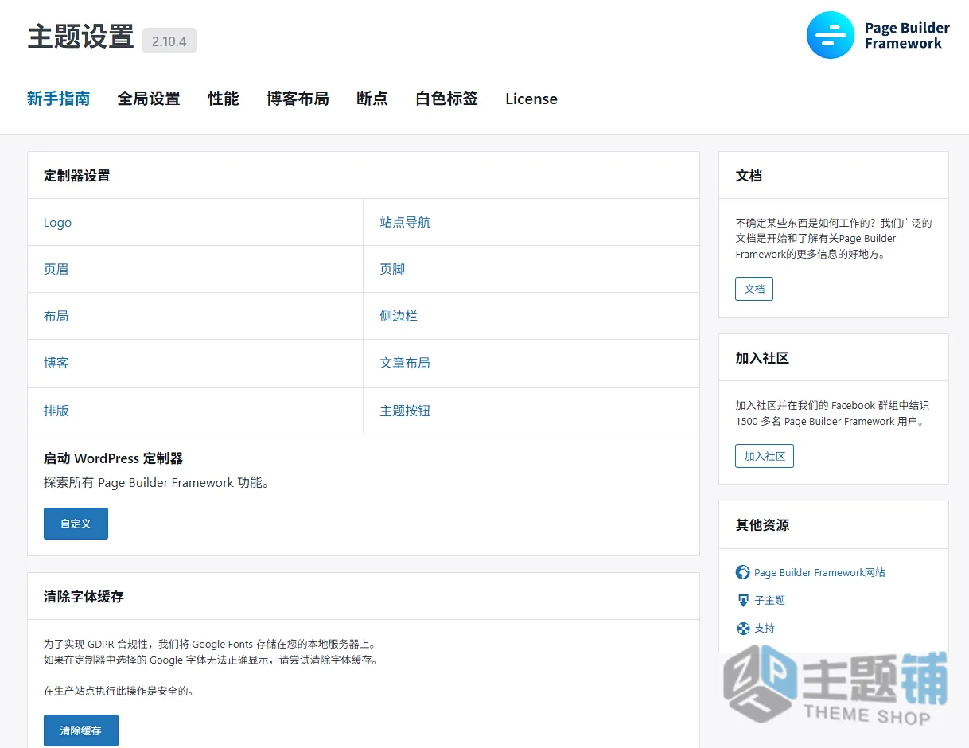
Task: Open the 全局设置 tab
Action: (x=149, y=99)
